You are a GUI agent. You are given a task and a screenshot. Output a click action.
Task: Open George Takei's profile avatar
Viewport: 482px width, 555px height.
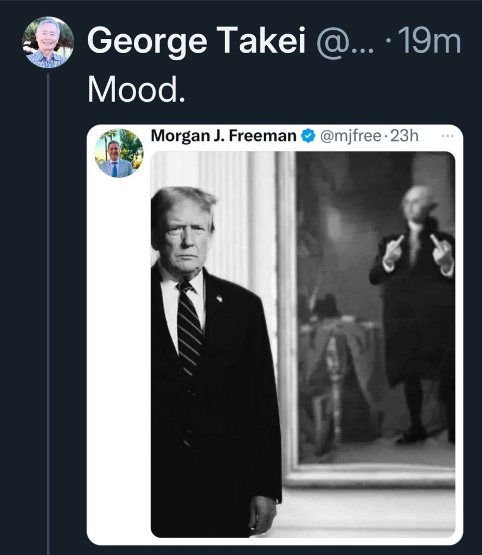pos(48,42)
